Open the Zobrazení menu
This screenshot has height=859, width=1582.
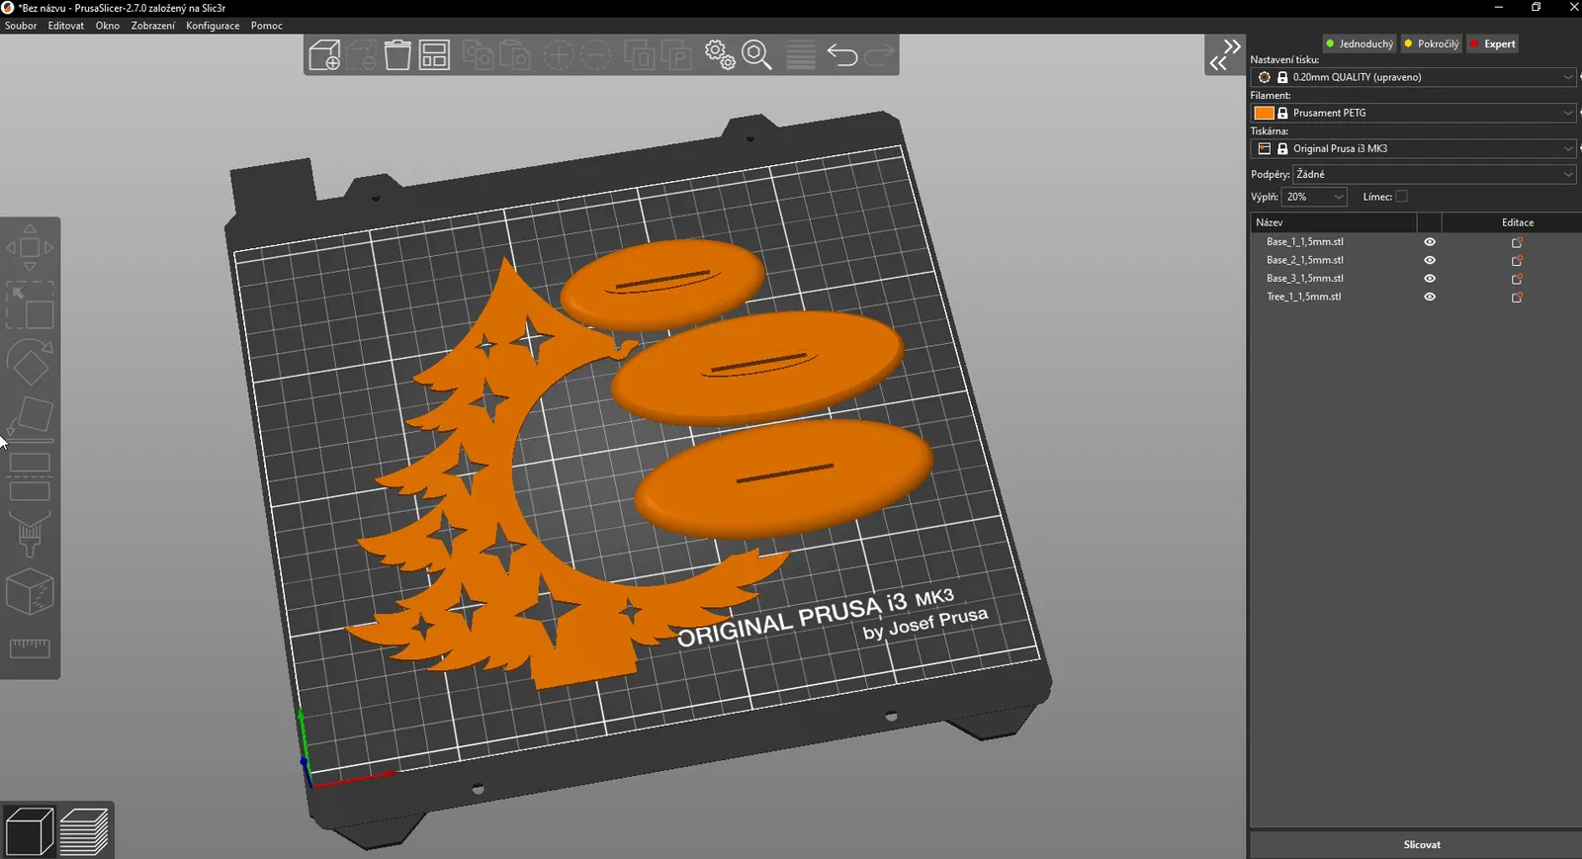[x=153, y=26]
